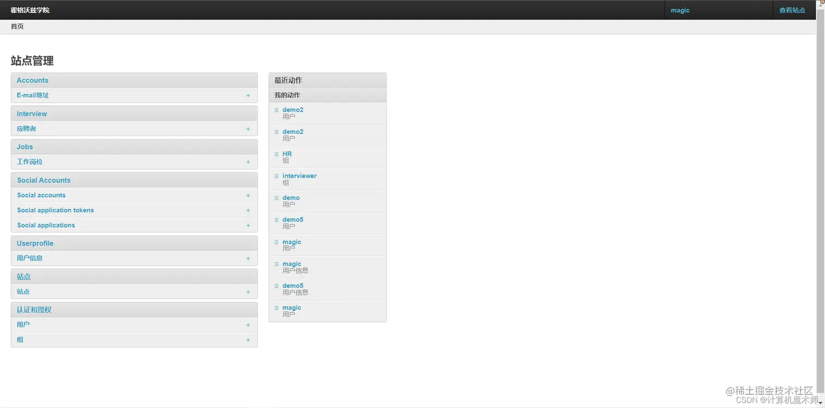Click the plus icon in the 站点 row
This screenshot has width=825, height=408.
point(248,292)
